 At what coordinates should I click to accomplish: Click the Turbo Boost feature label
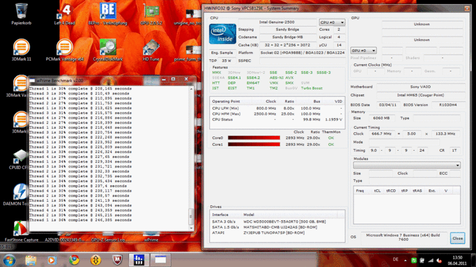click(x=311, y=88)
